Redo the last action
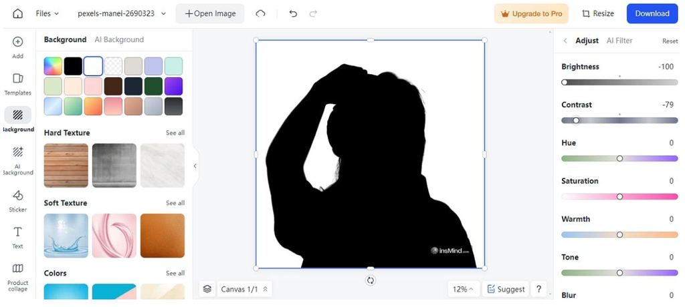The height and width of the screenshot is (307, 685). 313,13
